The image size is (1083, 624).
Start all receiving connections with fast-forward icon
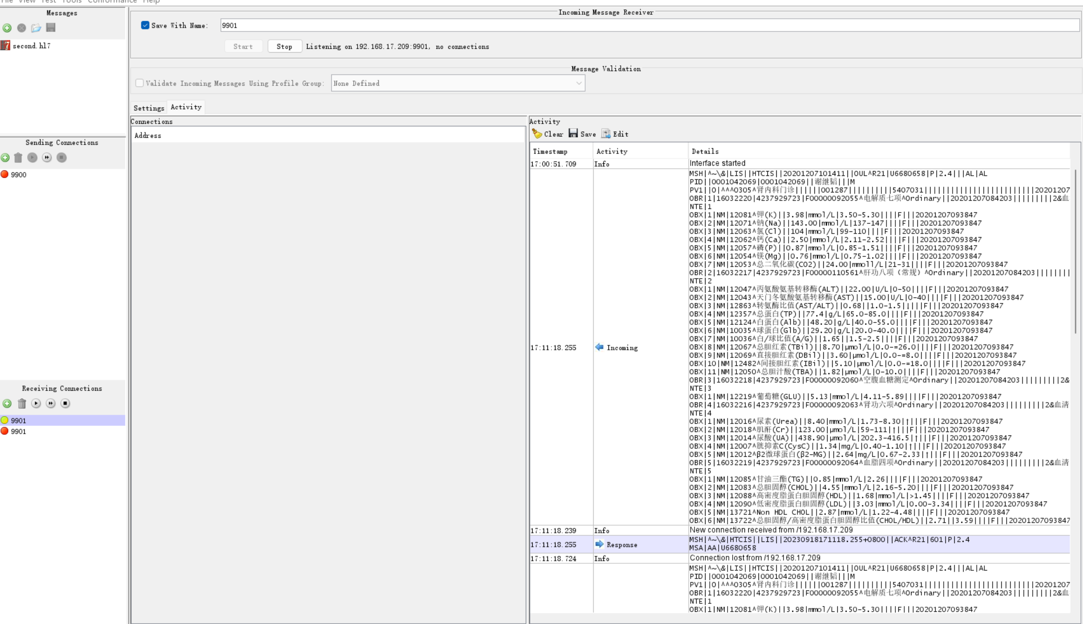pos(50,403)
